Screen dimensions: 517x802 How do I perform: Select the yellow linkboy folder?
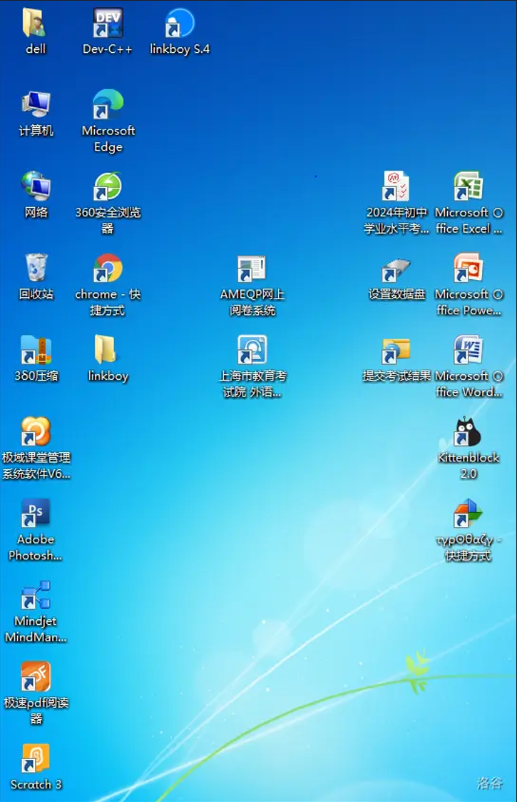[x=108, y=351]
